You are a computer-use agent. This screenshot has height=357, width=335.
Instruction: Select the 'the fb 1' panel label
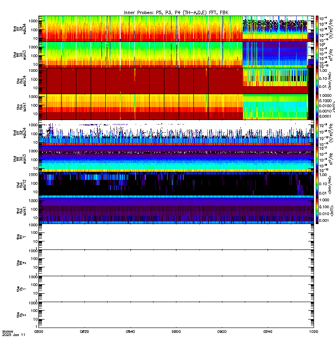click(x=21, y=289)
